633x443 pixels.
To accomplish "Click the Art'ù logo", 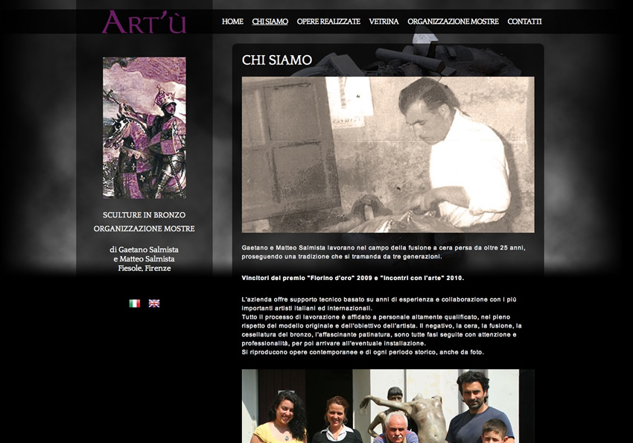I will point(144,22).
